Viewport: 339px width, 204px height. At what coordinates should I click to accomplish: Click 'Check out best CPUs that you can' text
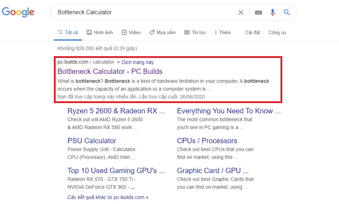(215, 149)
